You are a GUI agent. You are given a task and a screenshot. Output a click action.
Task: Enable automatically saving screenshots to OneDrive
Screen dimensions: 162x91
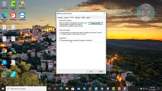[x=60, y=40]
